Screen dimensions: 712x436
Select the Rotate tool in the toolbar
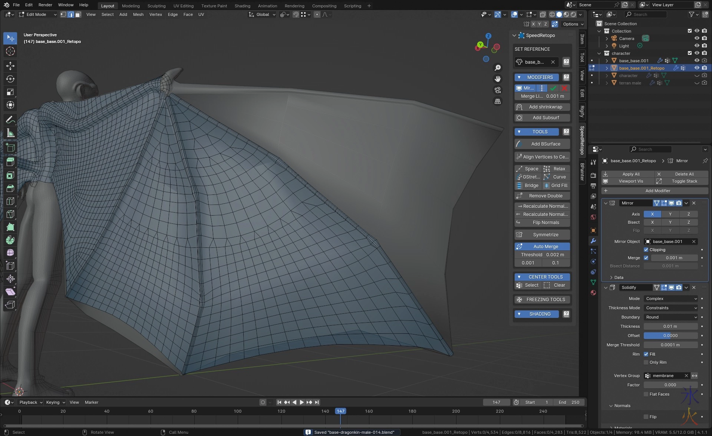click(10, 79)
